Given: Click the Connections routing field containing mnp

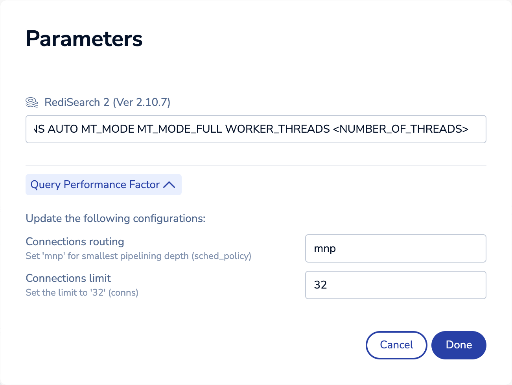Looking at the screenshot, I should pos(395,248).
